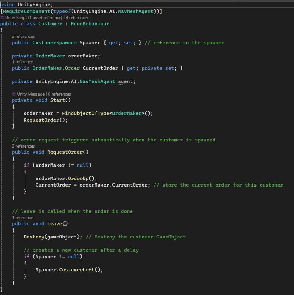Click the 'OrderUp' method call

pos(78,179)
